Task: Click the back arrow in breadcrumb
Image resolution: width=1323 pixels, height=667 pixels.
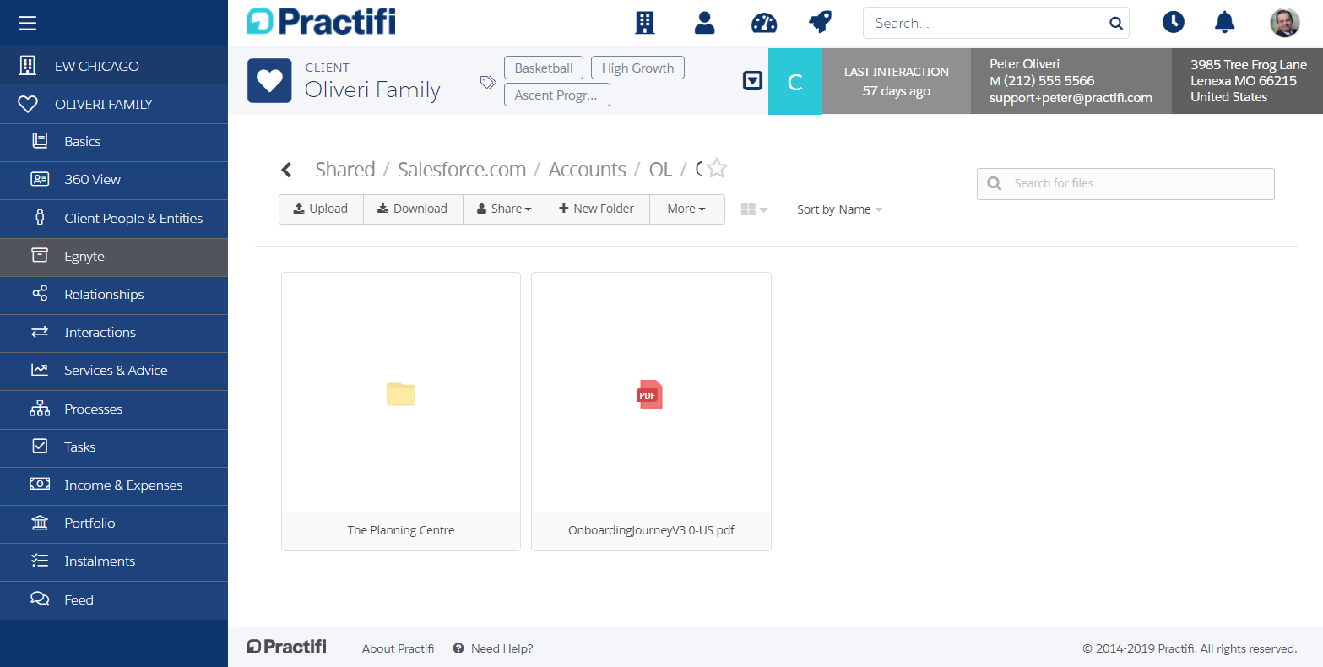Action: point(287,170)
